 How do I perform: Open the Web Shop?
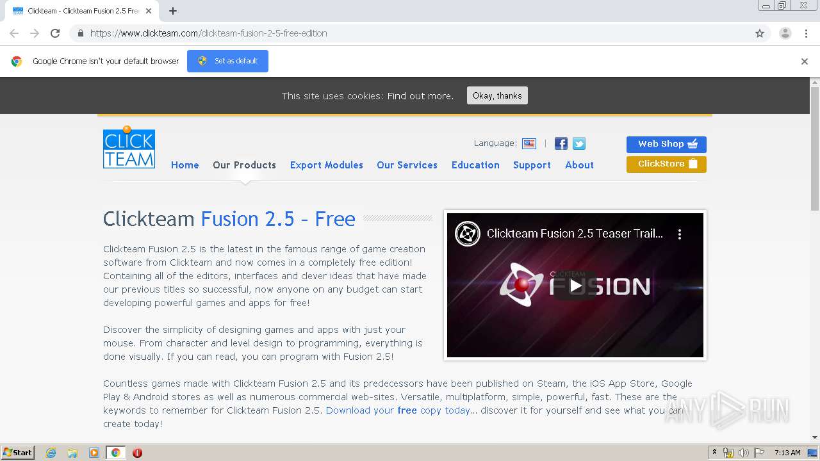pyautogui.click(x=666, y=144)
